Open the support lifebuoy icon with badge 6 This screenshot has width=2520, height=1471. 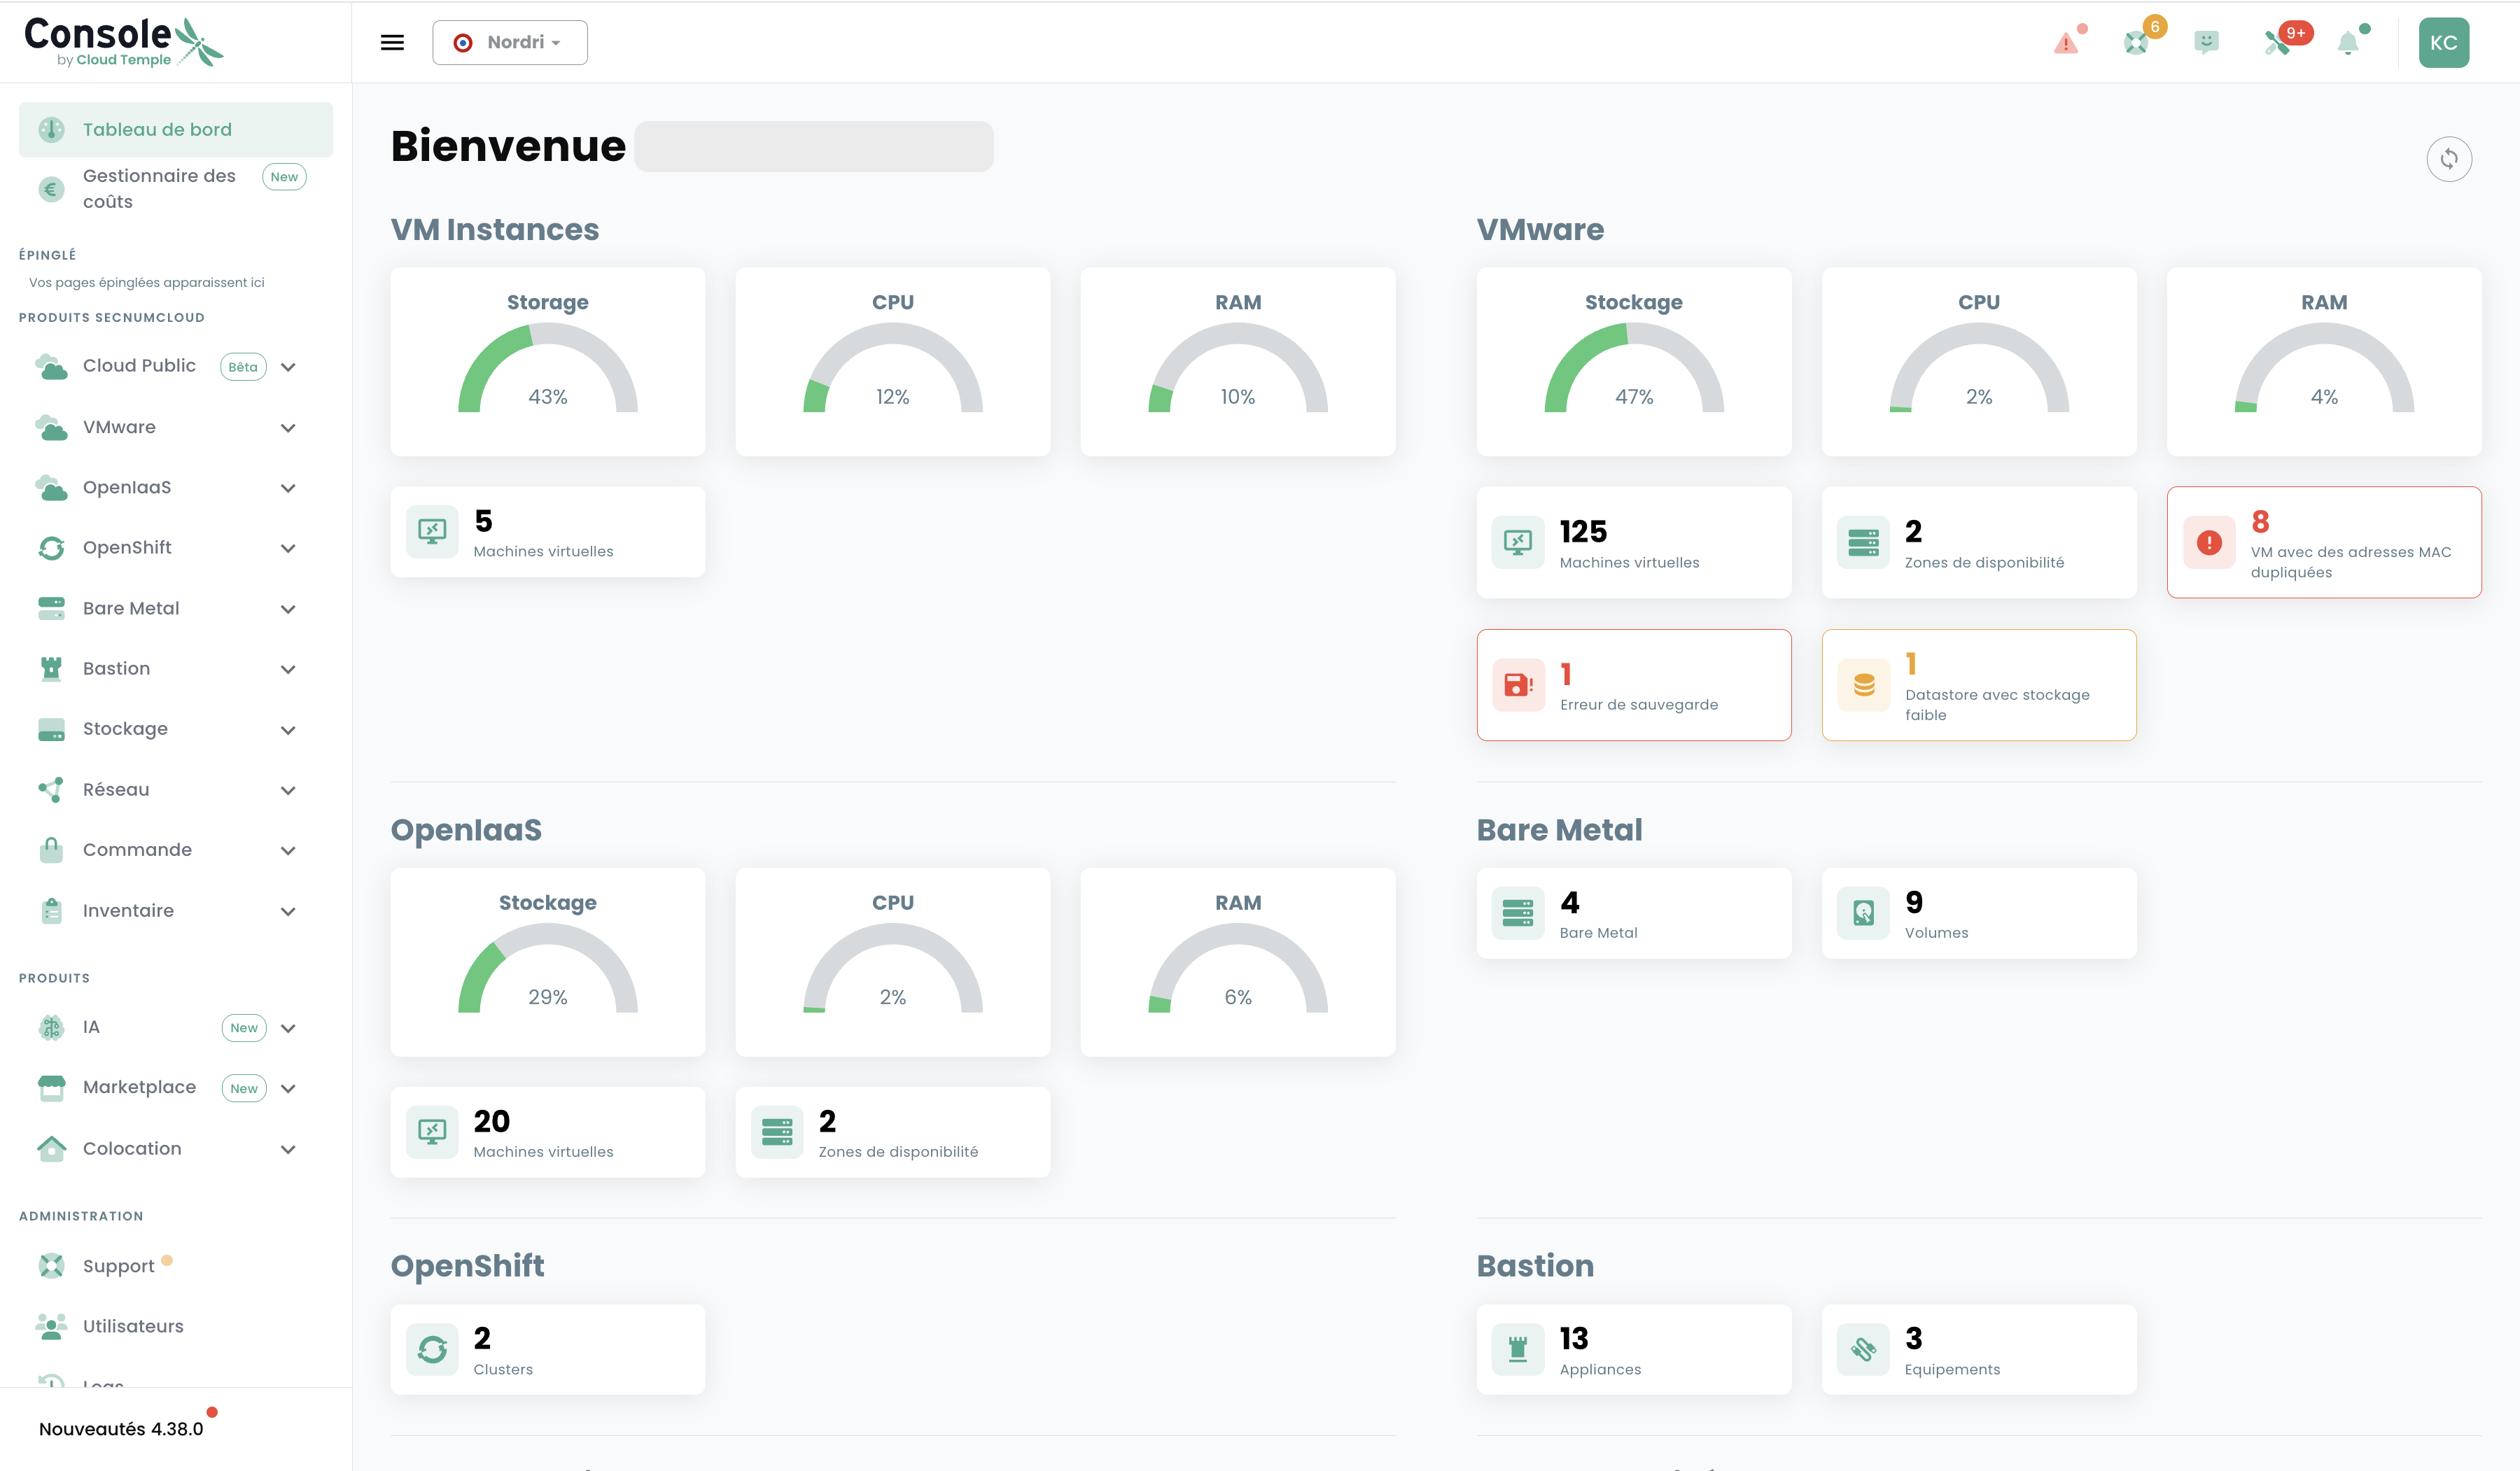tap(2136, 43)
